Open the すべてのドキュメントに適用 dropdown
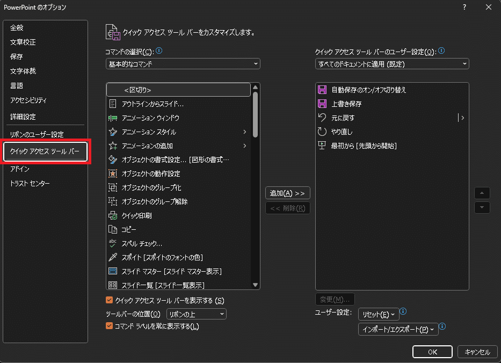This screenshot has height=363, width=501. click(392, 64)
